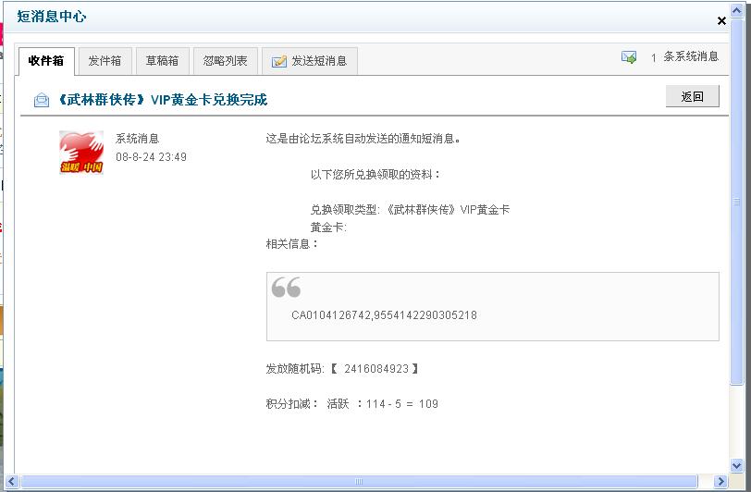The height and width of the screenshot is (492, 751).
Task: Click the pencil icon on 发送短消息 tab
Action: [x=278, y=61]
